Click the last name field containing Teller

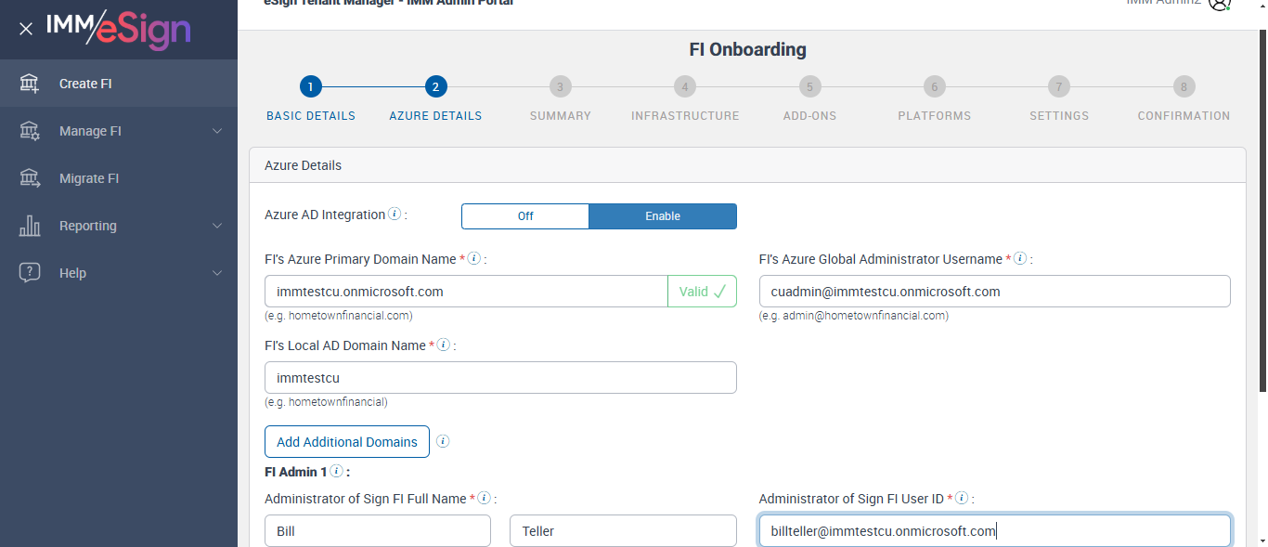(623, 531)
